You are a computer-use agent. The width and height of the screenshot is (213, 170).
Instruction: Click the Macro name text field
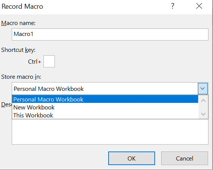110,34
